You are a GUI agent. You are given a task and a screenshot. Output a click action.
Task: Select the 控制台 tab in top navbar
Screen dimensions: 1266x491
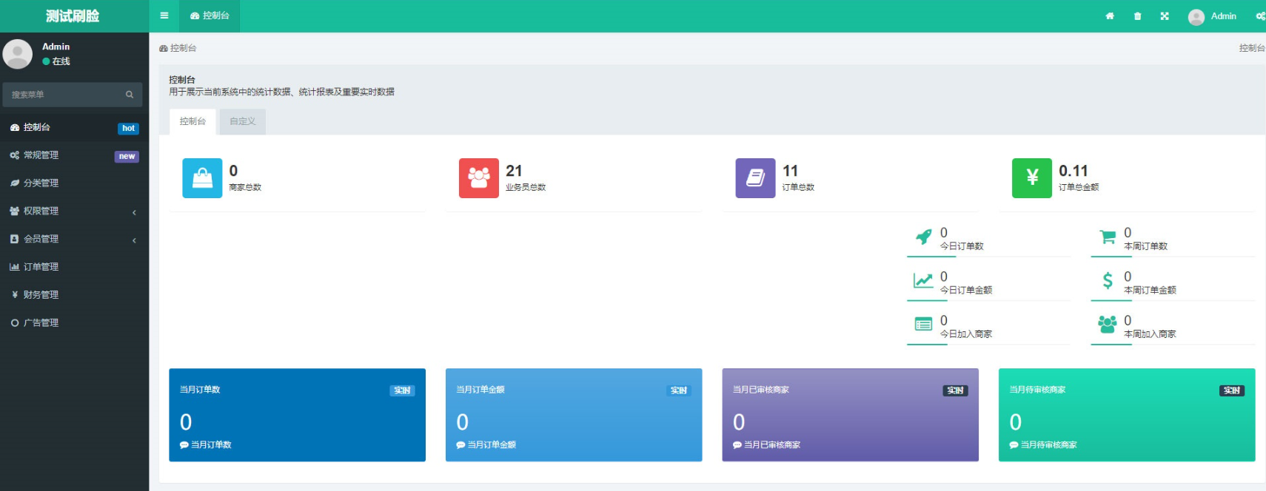click(x=210, y=16)
